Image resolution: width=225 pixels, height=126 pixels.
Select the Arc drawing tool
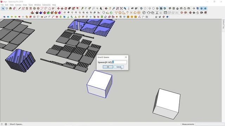click(x=42, y=8)
